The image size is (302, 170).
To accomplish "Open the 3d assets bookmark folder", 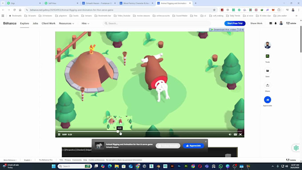I will point(30,16).
